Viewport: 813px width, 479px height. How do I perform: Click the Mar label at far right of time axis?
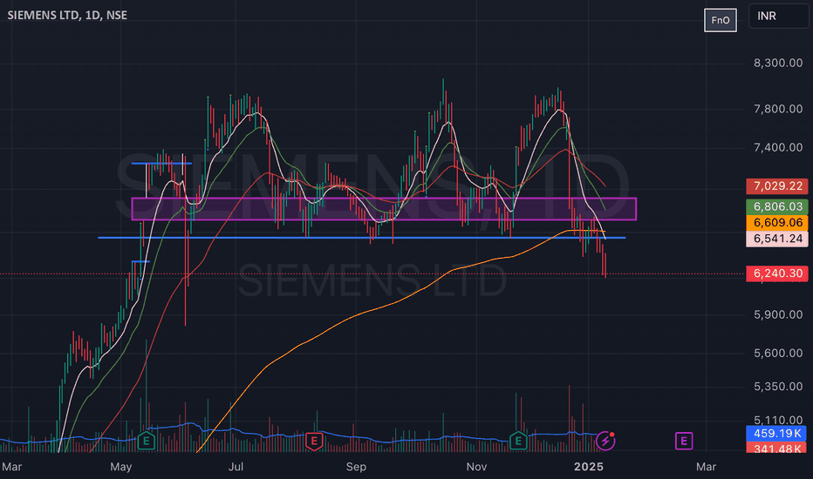(707, 467)
